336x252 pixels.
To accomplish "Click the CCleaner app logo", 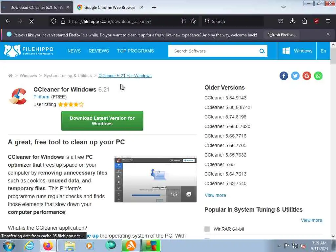I will click(x=18, y=96).
